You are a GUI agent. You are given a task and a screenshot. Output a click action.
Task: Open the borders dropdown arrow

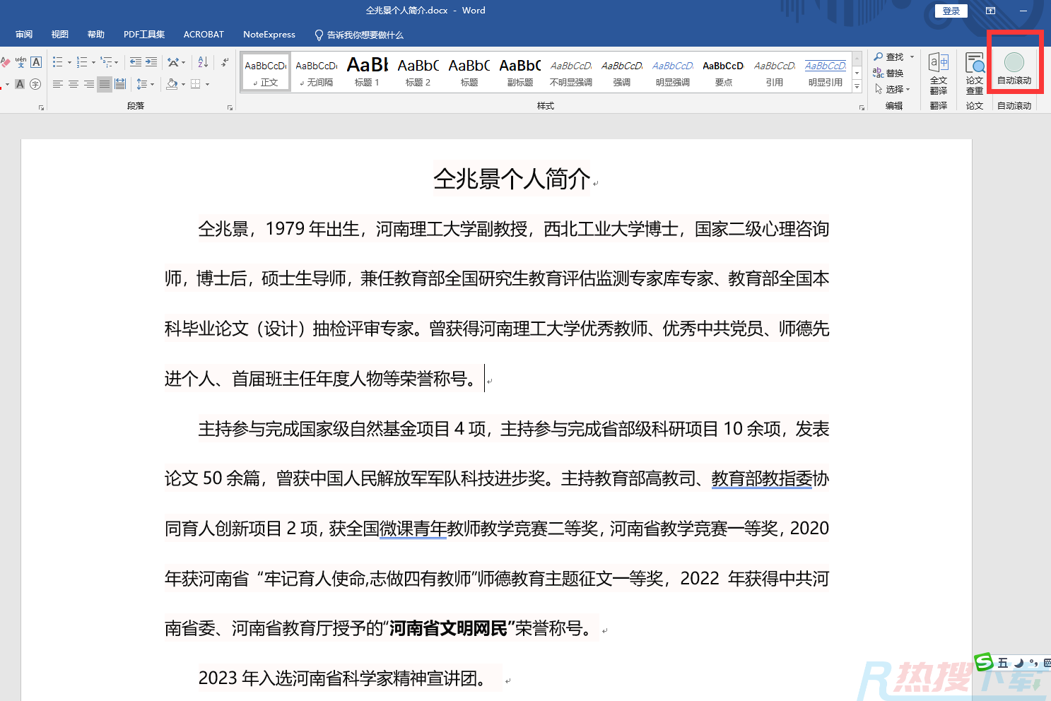tap(208, 85)
